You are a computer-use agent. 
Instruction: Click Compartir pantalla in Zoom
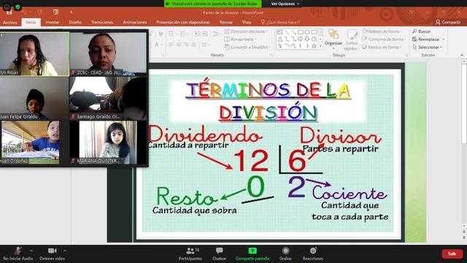[252, 254]
